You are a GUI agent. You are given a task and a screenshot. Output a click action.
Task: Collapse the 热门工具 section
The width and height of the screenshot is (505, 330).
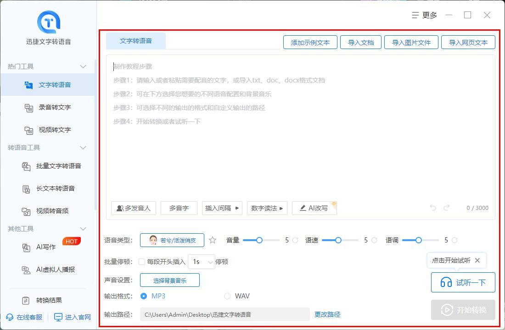83,66
